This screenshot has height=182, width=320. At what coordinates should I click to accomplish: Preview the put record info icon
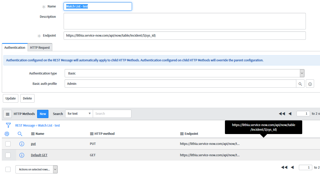click(x=22, y=144)
